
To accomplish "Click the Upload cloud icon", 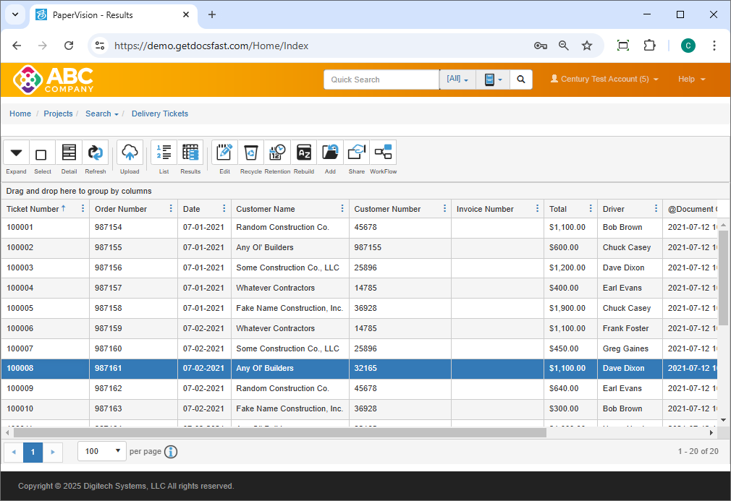I will [130, 153].
